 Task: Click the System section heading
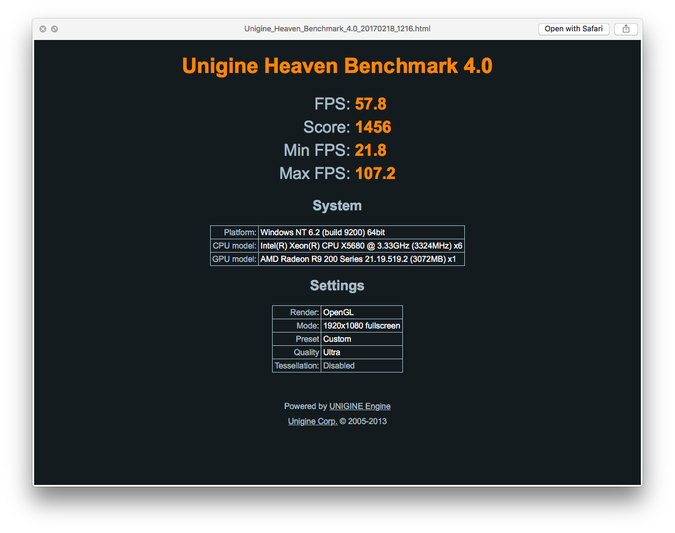(x=337, y=206)
